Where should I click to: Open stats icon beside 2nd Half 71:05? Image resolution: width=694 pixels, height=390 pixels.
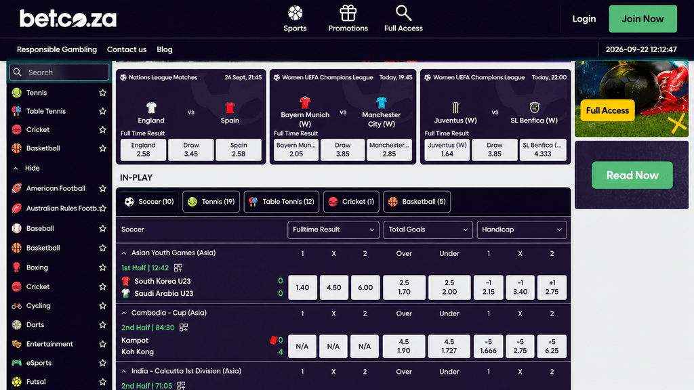[x=181, y=385]
